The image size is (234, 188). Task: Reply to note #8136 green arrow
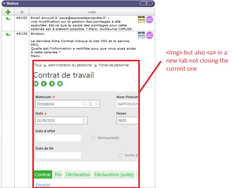pos(8,34)
